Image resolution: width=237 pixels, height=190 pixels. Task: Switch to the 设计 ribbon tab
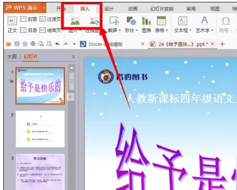(x=109, y=9)
